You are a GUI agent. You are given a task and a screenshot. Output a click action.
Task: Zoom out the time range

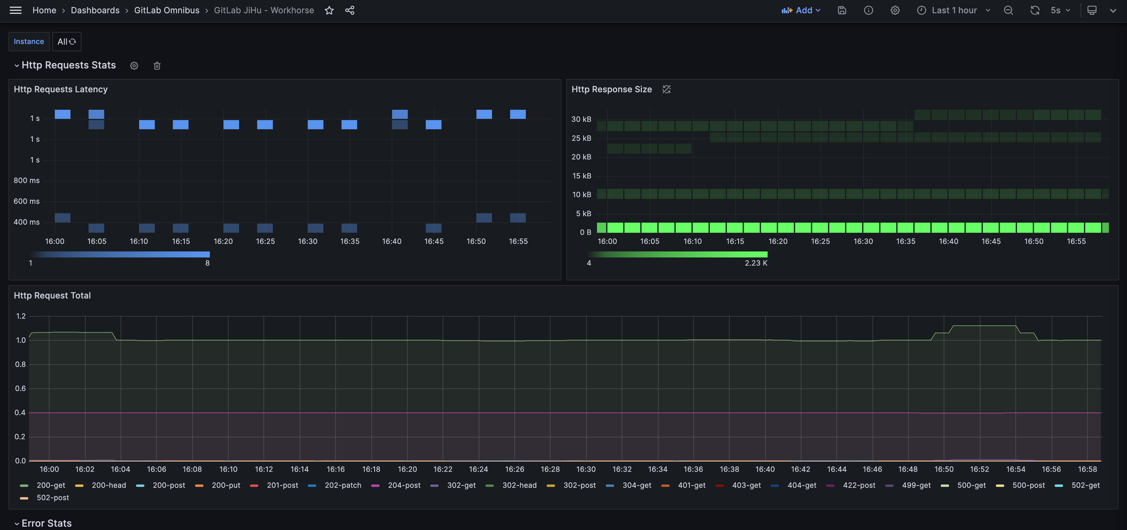pos(1008,11)
